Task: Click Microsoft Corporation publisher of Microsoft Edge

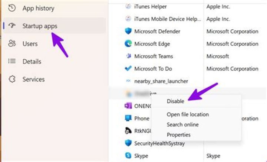Action: (233, 44)
